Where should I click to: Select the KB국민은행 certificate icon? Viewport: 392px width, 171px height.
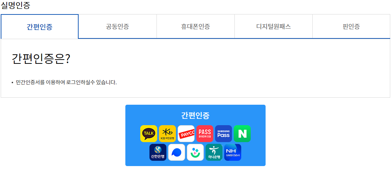(x=167, y=134)
